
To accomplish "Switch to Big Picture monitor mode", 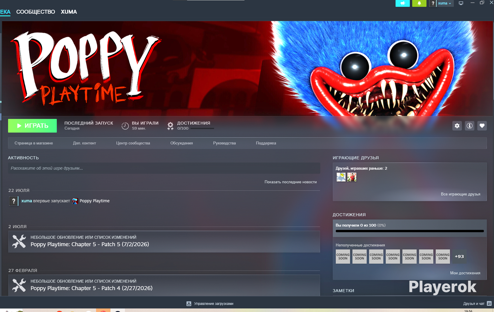I will 461,3.
